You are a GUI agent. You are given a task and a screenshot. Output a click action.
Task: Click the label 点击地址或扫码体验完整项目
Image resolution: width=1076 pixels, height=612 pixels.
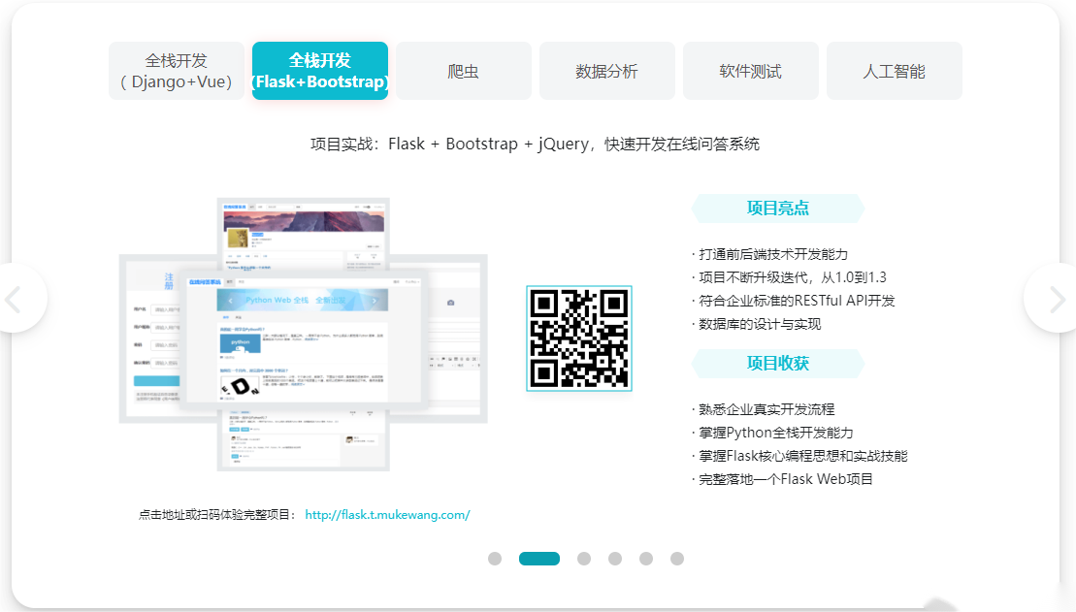pos(217,515)
